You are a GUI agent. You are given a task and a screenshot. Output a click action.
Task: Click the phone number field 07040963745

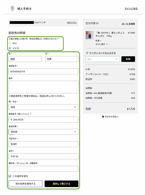pos(43,72)
